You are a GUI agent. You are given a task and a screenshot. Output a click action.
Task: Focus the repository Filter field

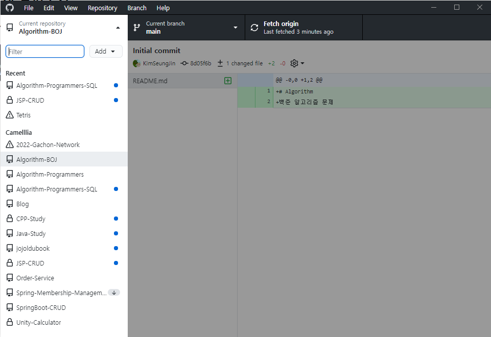pos(45,52)
